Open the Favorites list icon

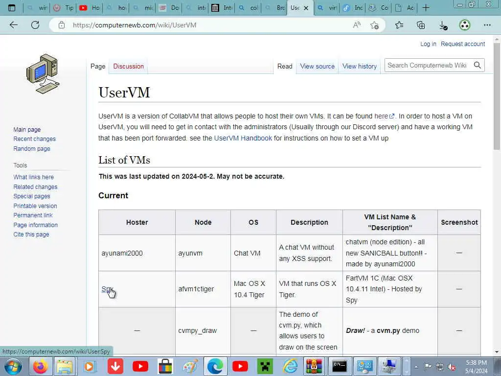399,25
